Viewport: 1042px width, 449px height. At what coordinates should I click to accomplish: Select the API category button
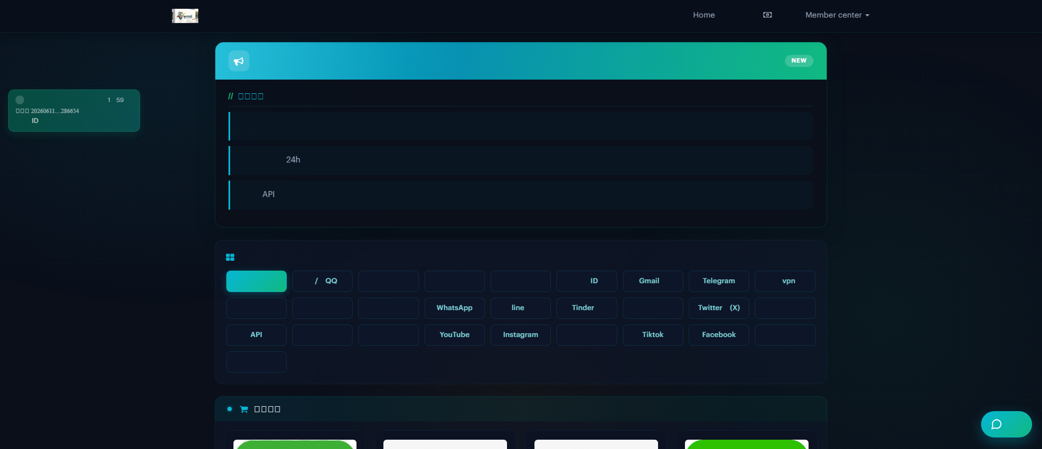[257, 335]
